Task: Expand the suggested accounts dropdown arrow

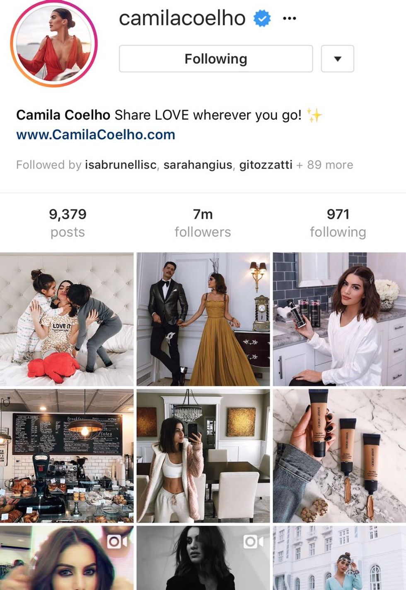Action: (x=338, y=59)
